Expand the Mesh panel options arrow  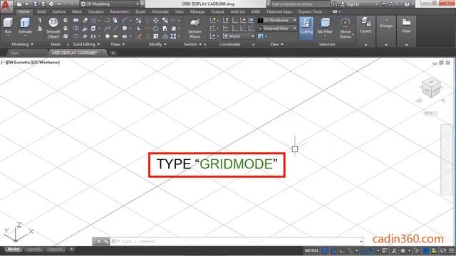(x=68, y=45)
